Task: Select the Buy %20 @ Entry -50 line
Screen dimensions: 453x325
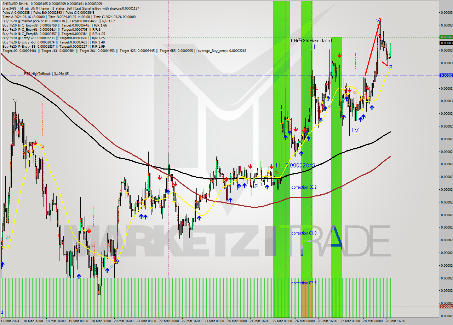Action: point(53,42)
